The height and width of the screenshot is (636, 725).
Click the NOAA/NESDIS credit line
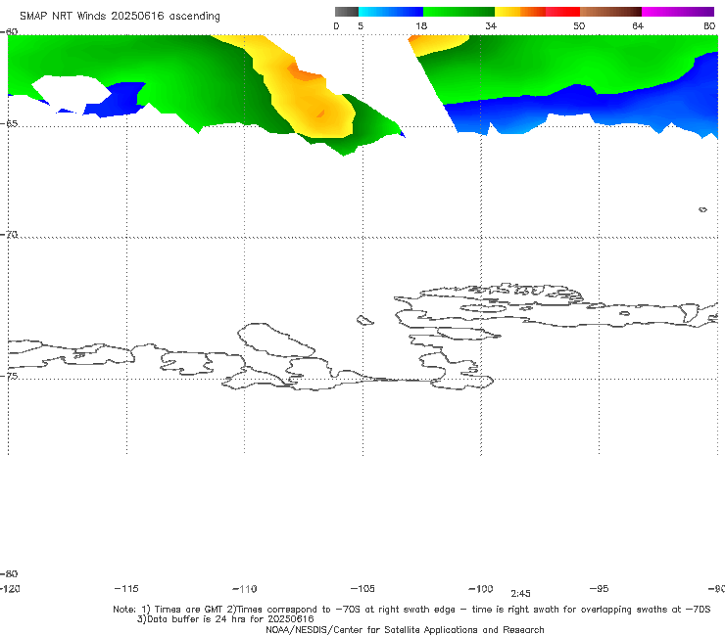coord(405,629)
